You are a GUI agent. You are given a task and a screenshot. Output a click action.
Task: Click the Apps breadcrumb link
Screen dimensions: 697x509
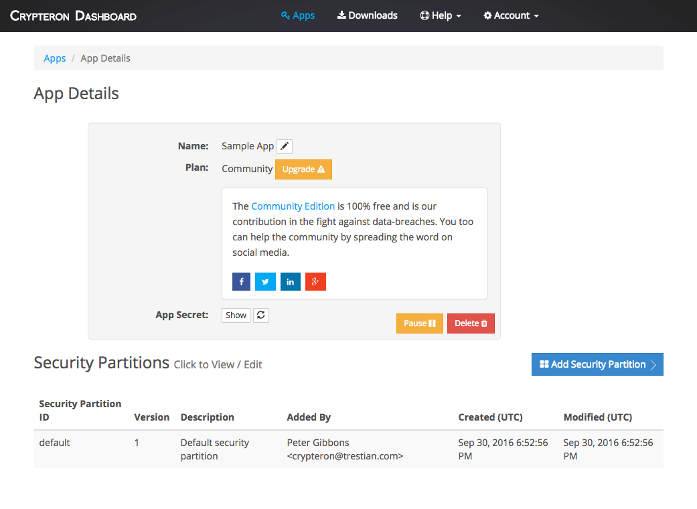(x=55, y=58)
